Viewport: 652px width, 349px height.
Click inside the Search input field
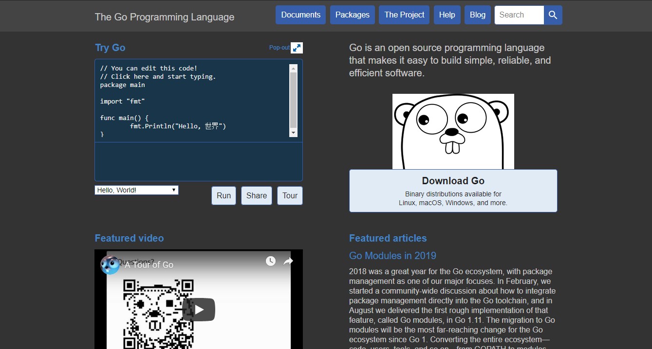click(x=518, y=15)
